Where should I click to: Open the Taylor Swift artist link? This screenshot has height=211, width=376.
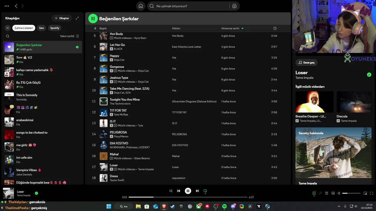pos(117,180)
